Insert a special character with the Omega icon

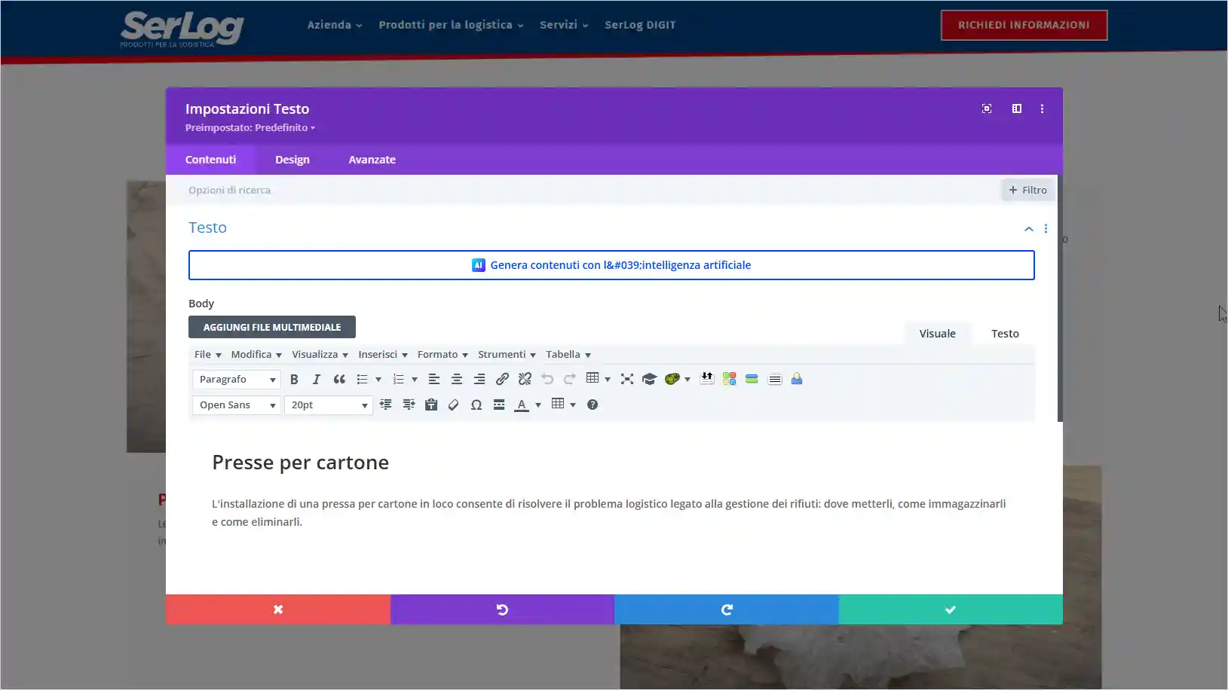tap(476, 405)
